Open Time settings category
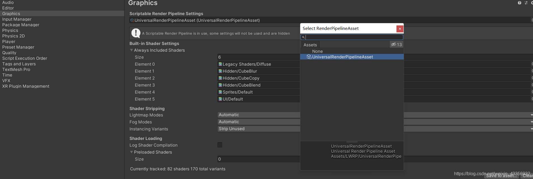This screenshot has width=533, height=179. coord(62,75)
